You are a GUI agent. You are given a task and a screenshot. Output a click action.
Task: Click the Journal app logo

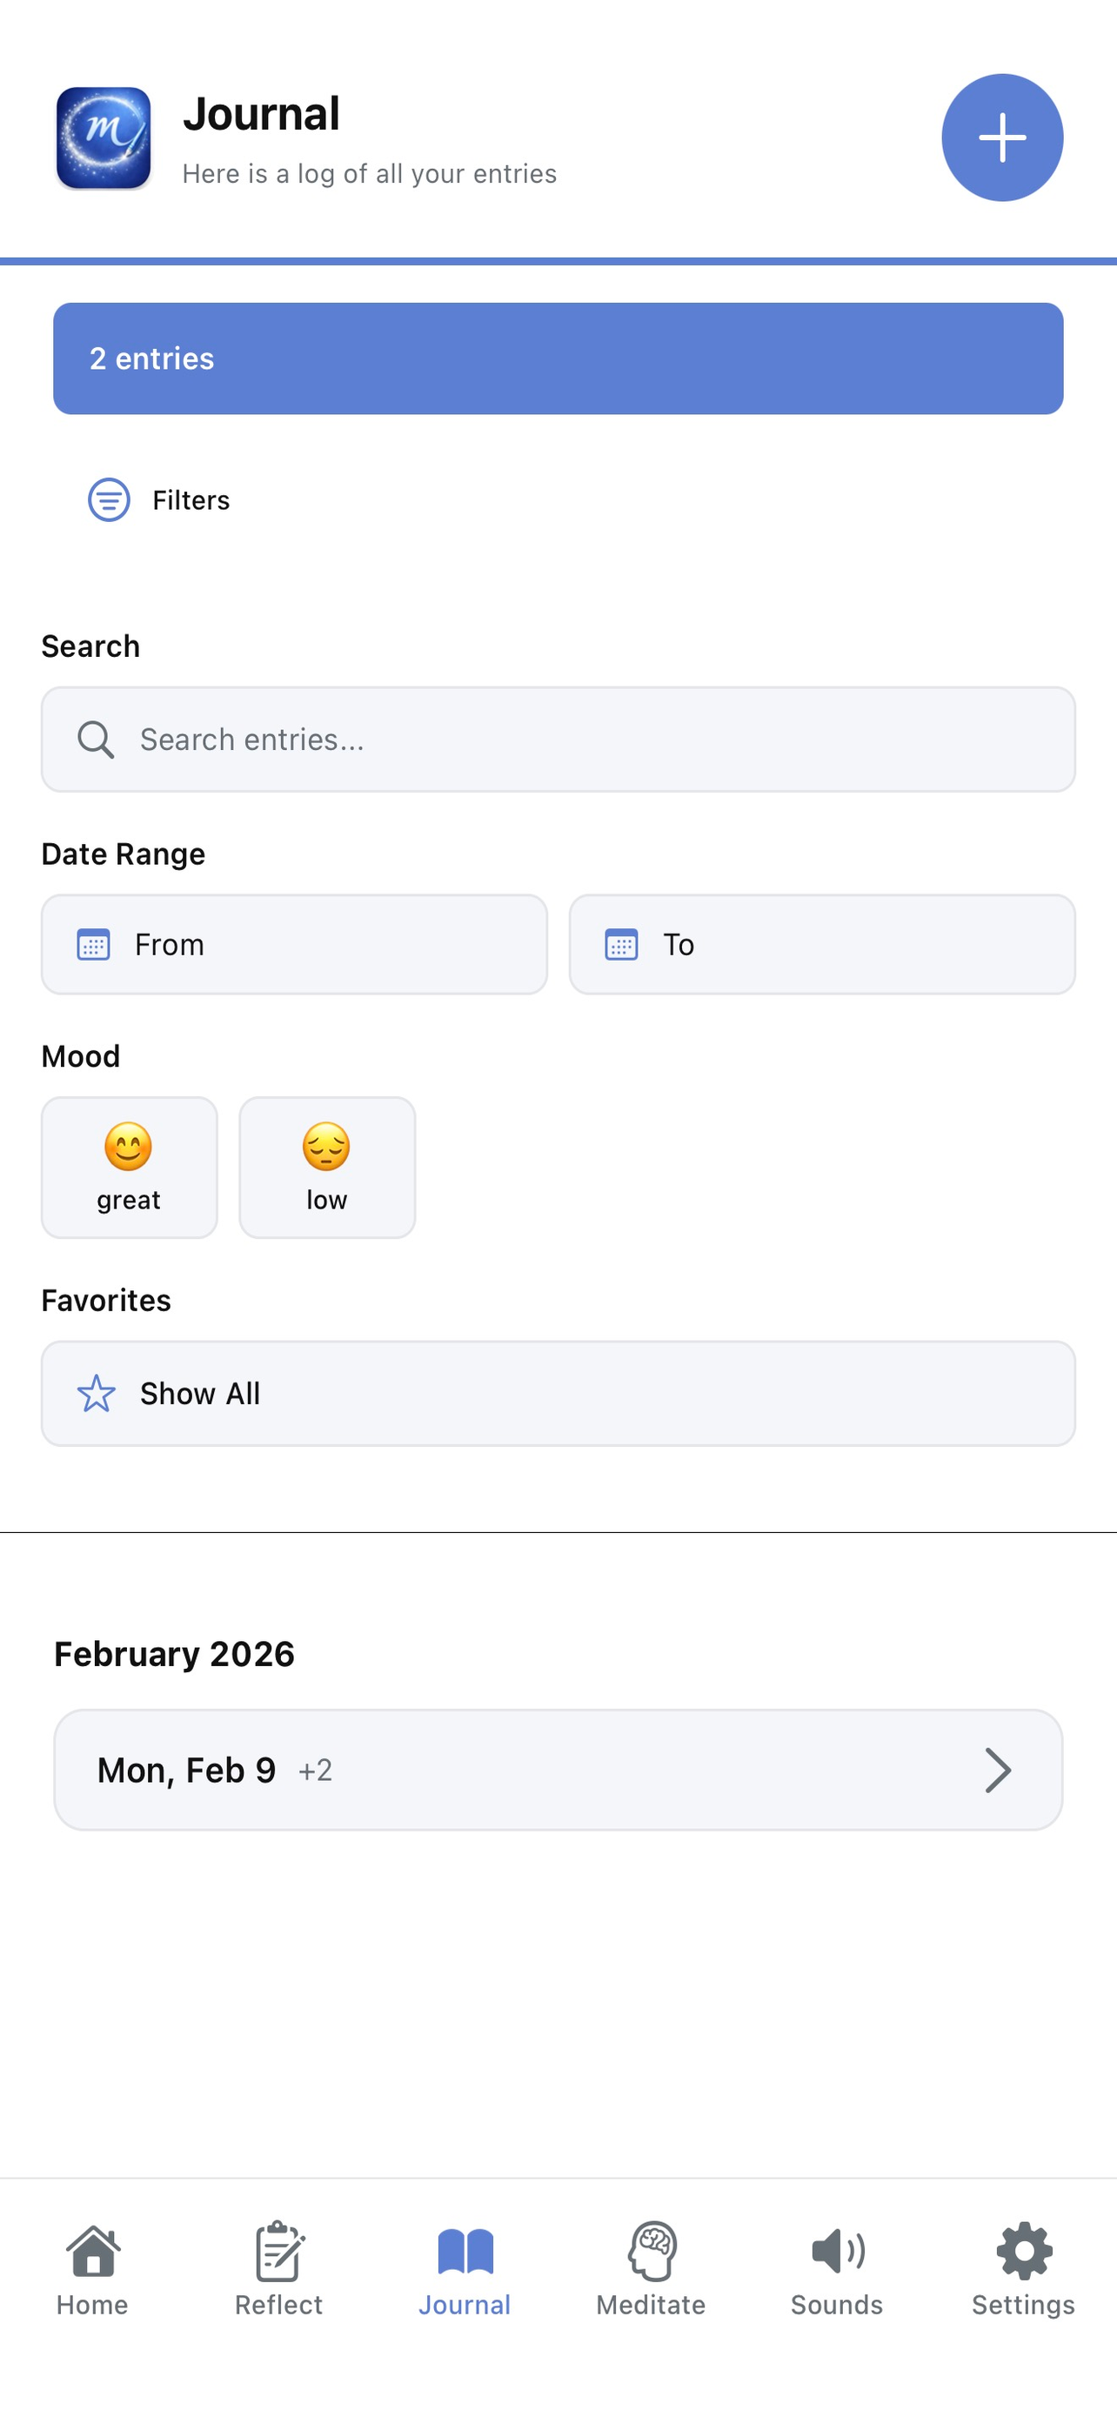(x=104, y=138)
